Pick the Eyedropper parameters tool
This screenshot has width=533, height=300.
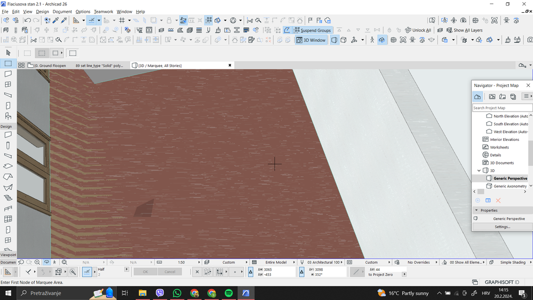pyautogui.click(x=55, y=20)
